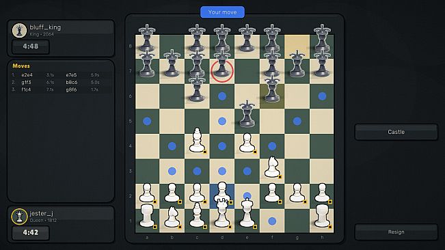Click the black piece on e8
Image resolution: width=445 pixels, height=250 pixels.
coord(247,38)
